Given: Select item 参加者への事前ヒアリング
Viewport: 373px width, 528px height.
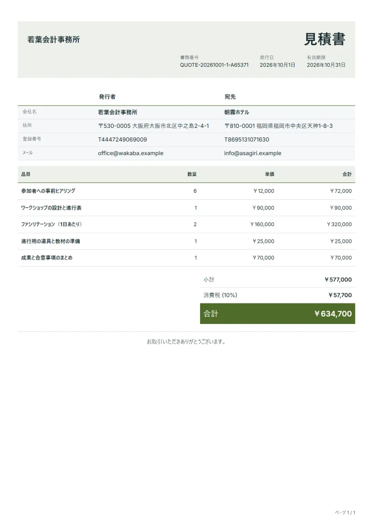Looking at the screenshot, I should tap(48, 191).
